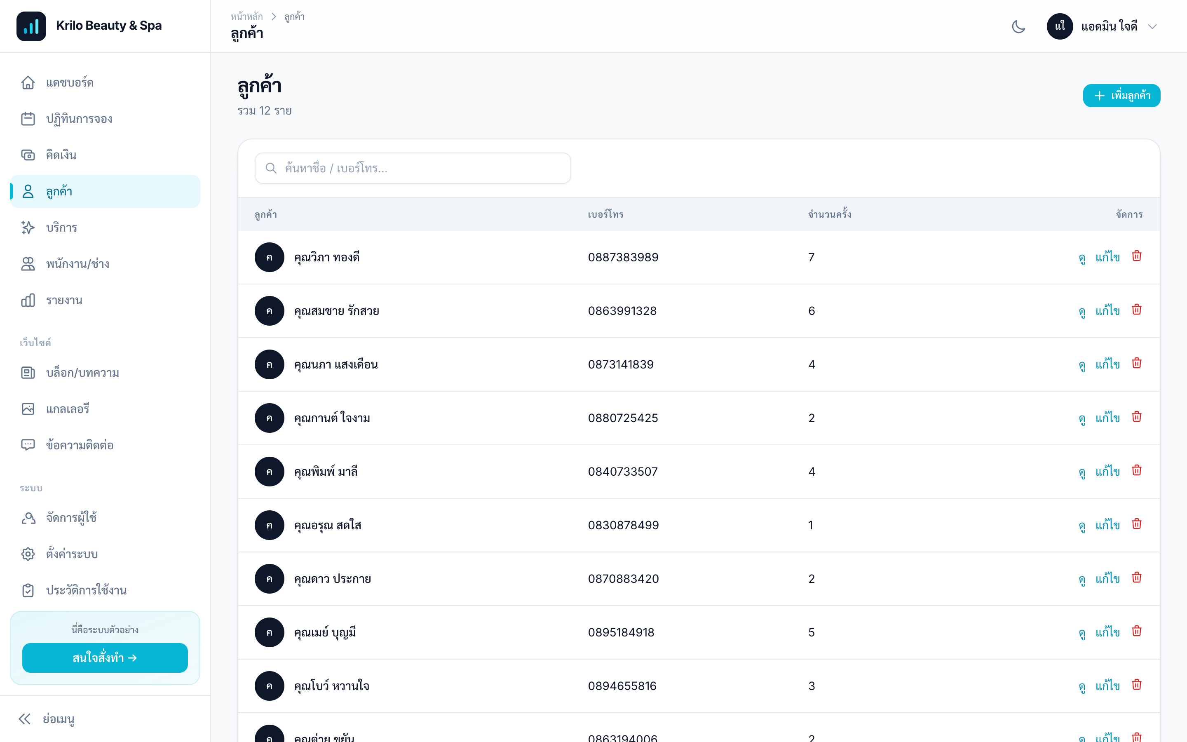Go to ปฏิทินการจอง in the sidebar
The width and height of the screenshot is (1187, 742).
point(105,119)
